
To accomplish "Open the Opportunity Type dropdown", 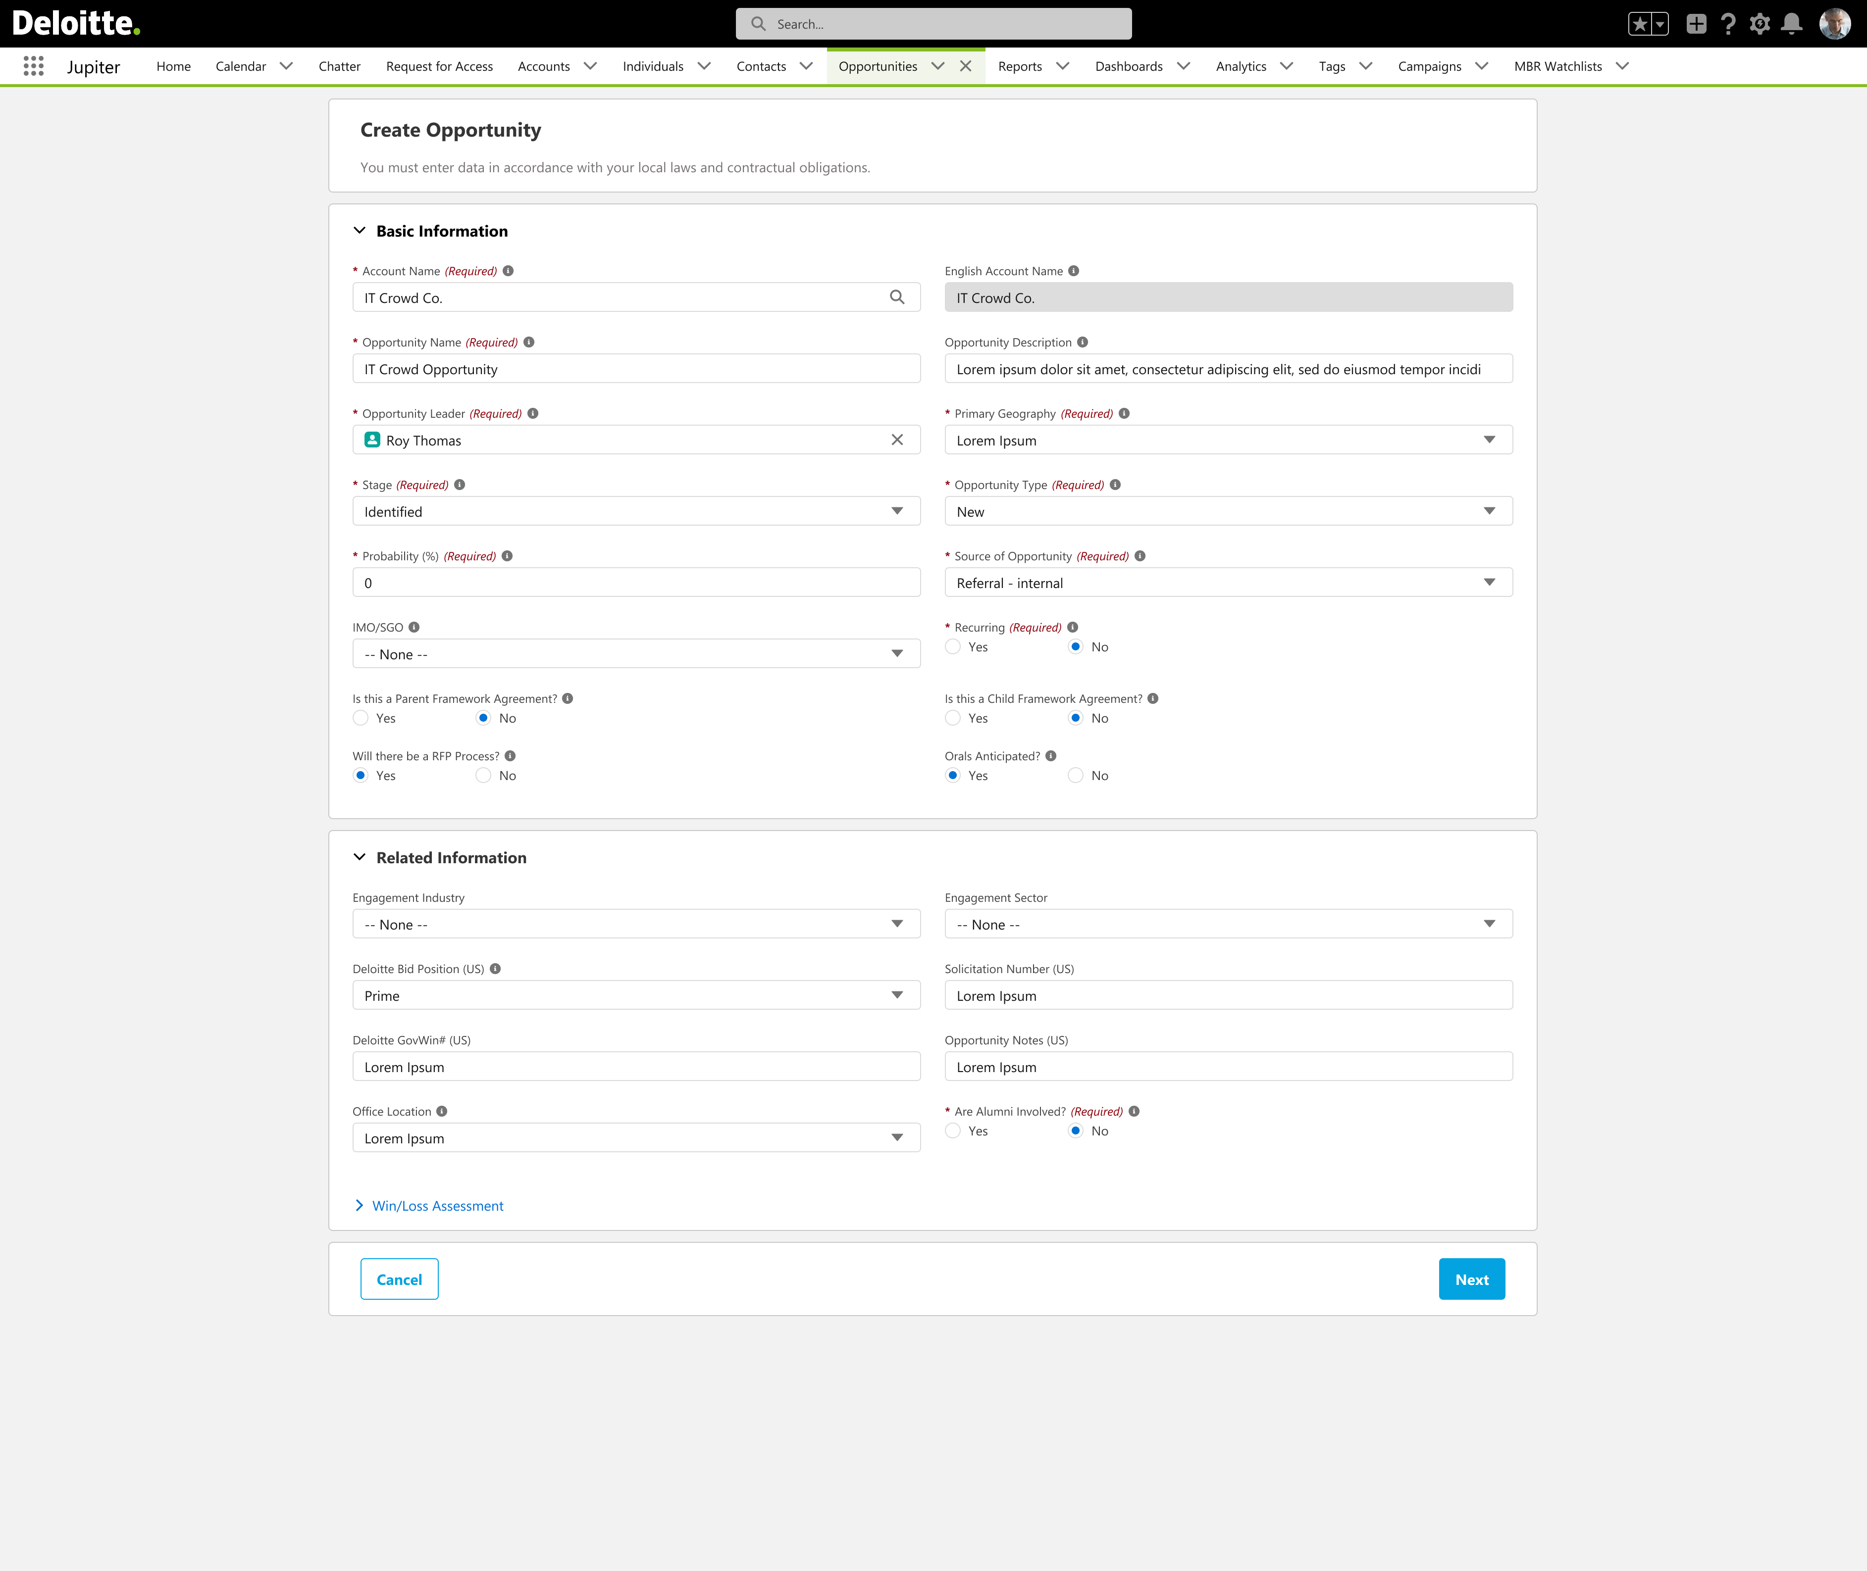I will click(1228, 511).
